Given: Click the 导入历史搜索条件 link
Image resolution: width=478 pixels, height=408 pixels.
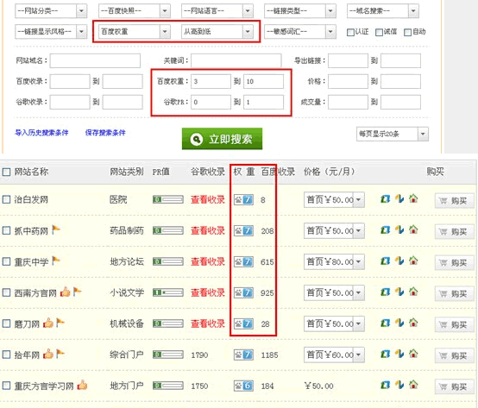Looking at the screenshot, I should pos(41,133).
